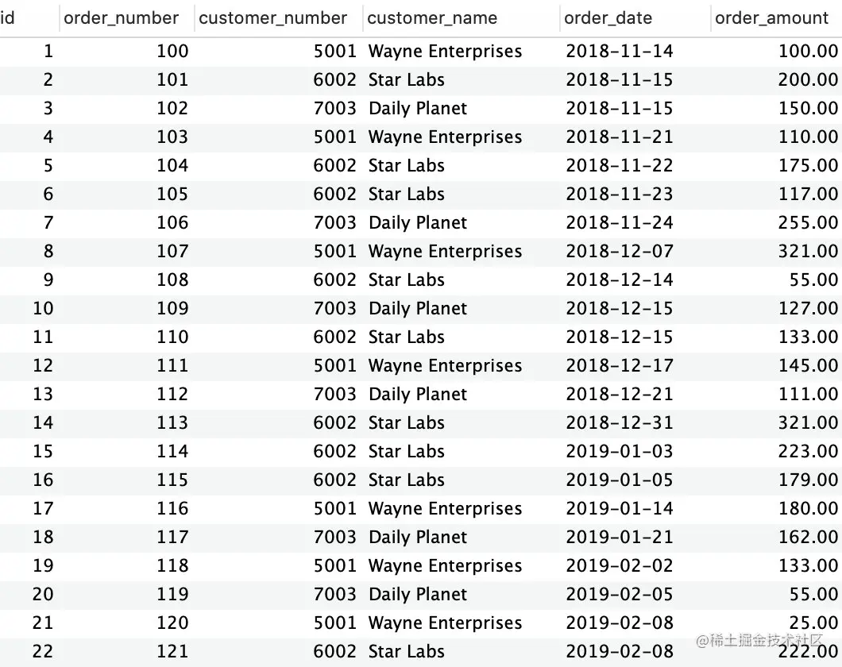Screen dimensions: 842x667
Task: Click the order_date column header
Action: [608, 17]
